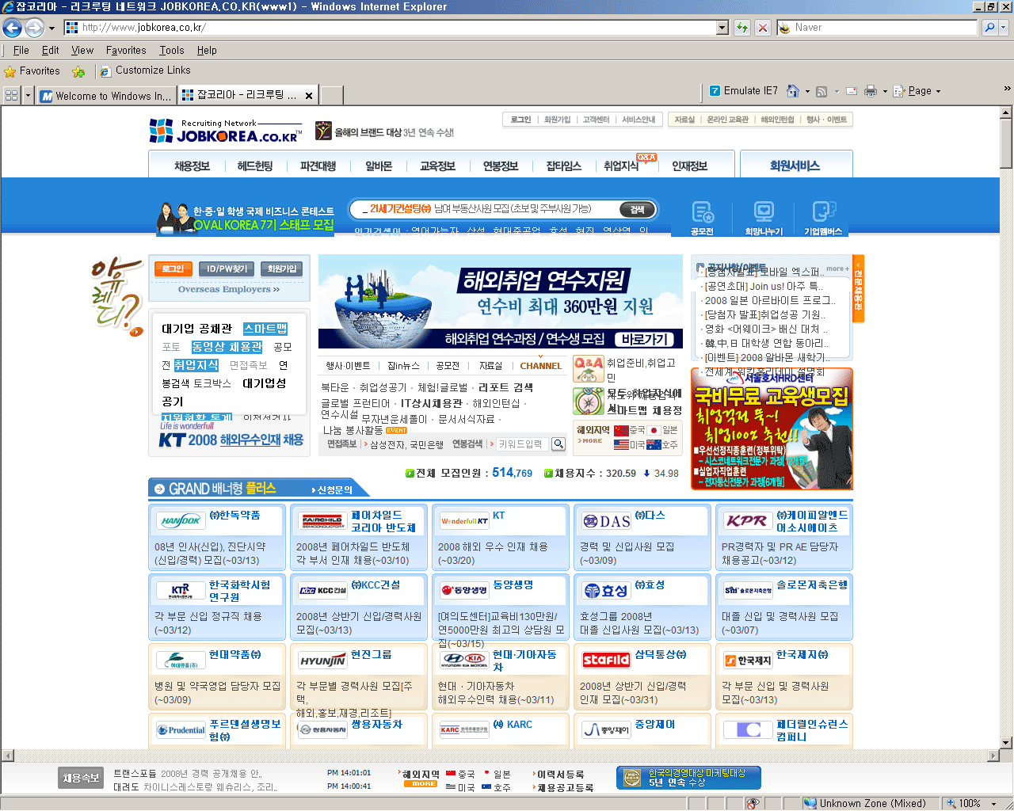Click Overseas Employers link
Screen dimensions: 1014x811
click(229, 290)
